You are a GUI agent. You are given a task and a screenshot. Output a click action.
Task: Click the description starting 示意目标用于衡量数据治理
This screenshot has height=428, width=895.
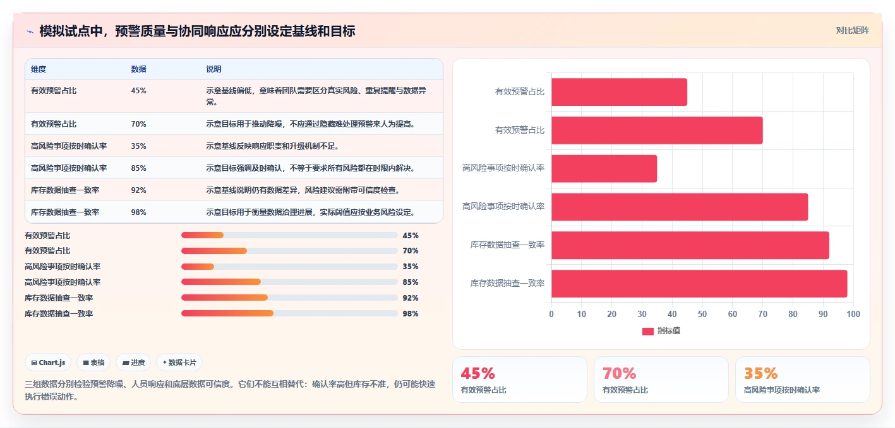[310, 212]
